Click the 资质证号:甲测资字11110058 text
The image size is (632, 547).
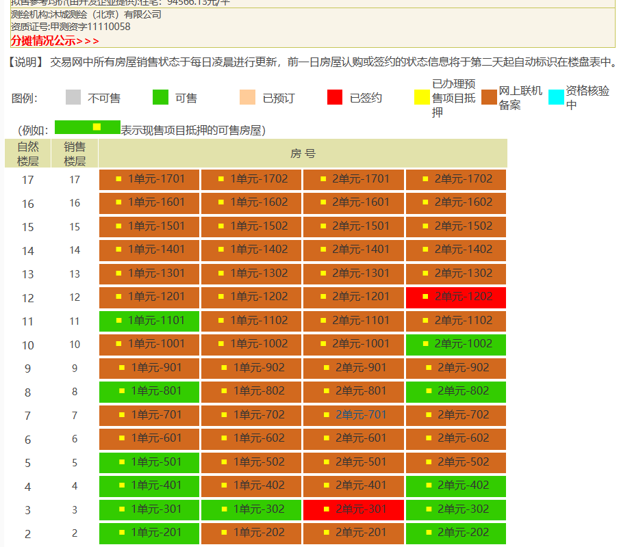pos(71,27)
